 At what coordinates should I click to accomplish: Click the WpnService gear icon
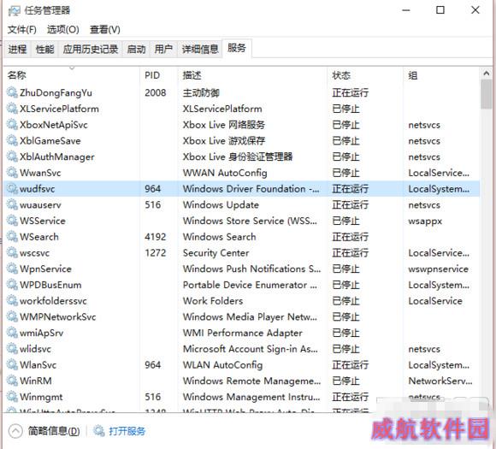click(x=12, y=269)
